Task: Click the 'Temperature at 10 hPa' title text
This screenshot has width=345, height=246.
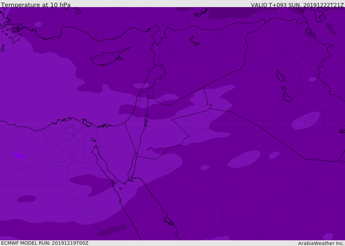Action: 36,5
